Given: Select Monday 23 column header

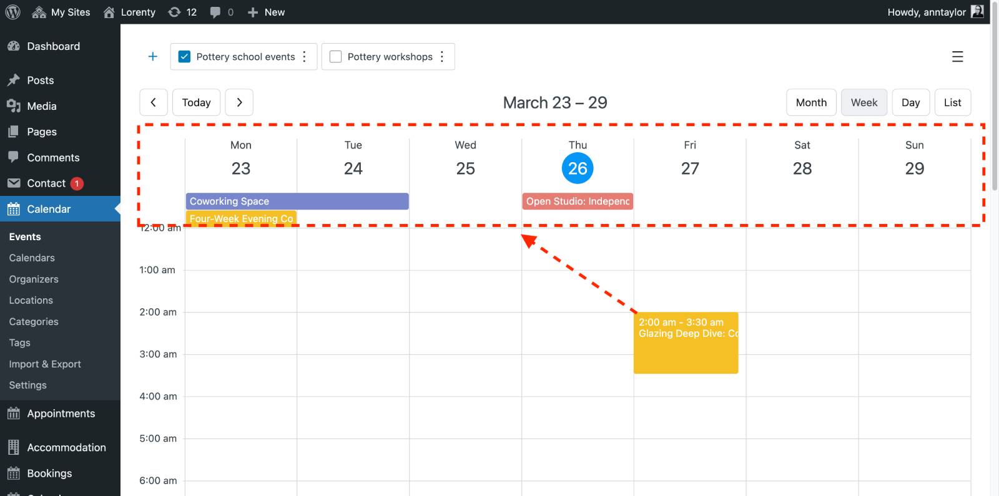Looking at the screenshot, I should [x=241, y=158].
